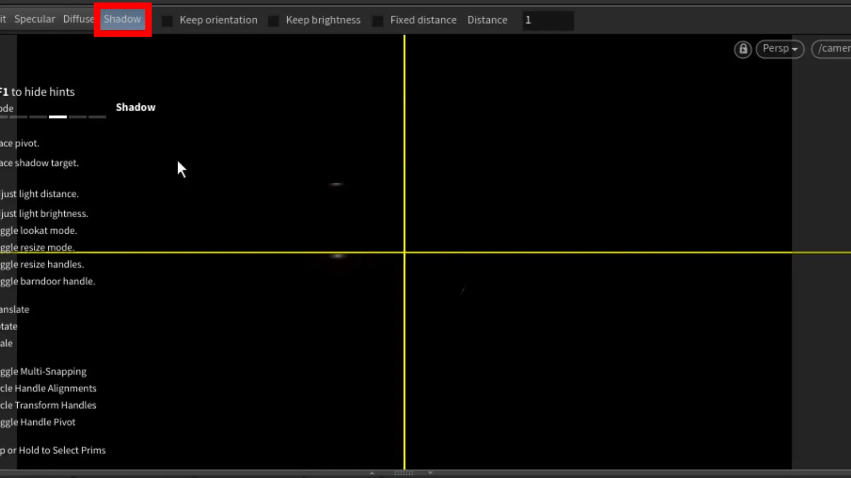This screenshot has width=851, height=478.
Task: Click the Distance value field
Action: pyautogui.click(x=548, y=20)
